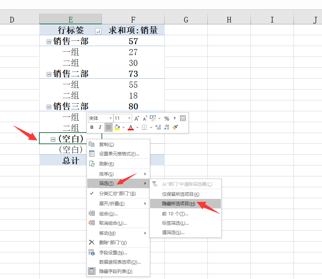Open 行标签 filter dropdown button
Image resolution: width=322 pixels, height=279 pixels.
pos(98,31)
